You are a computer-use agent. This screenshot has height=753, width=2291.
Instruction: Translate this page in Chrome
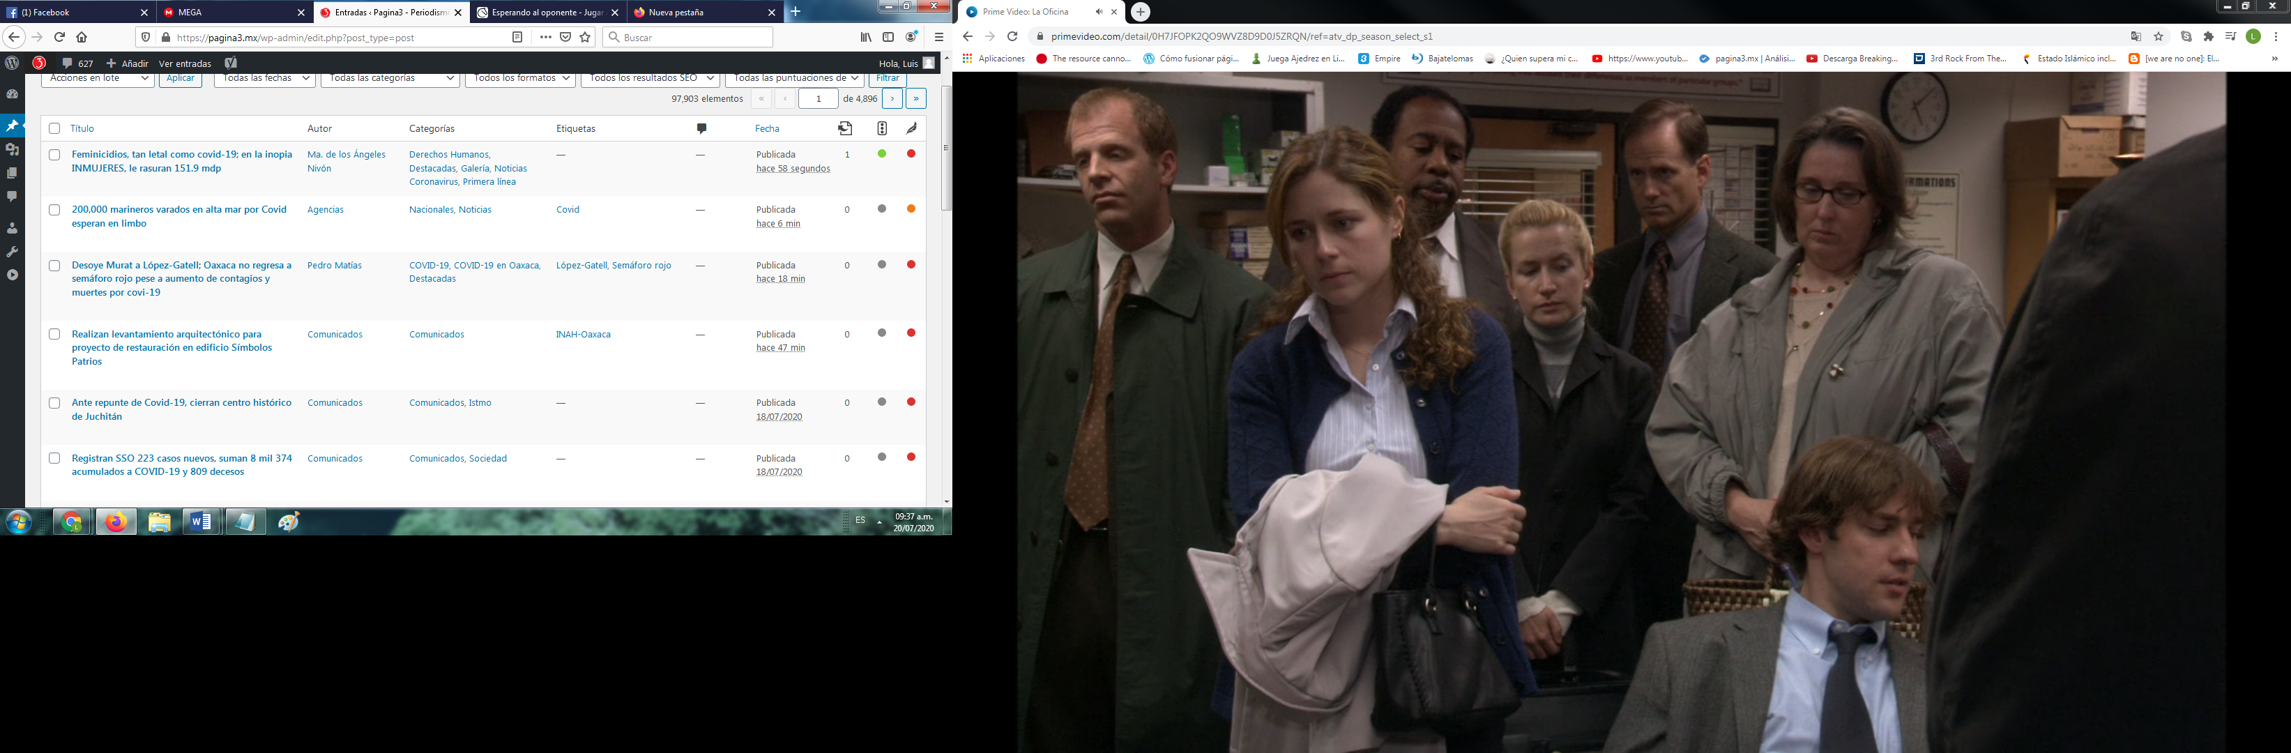coord(2136,36)
